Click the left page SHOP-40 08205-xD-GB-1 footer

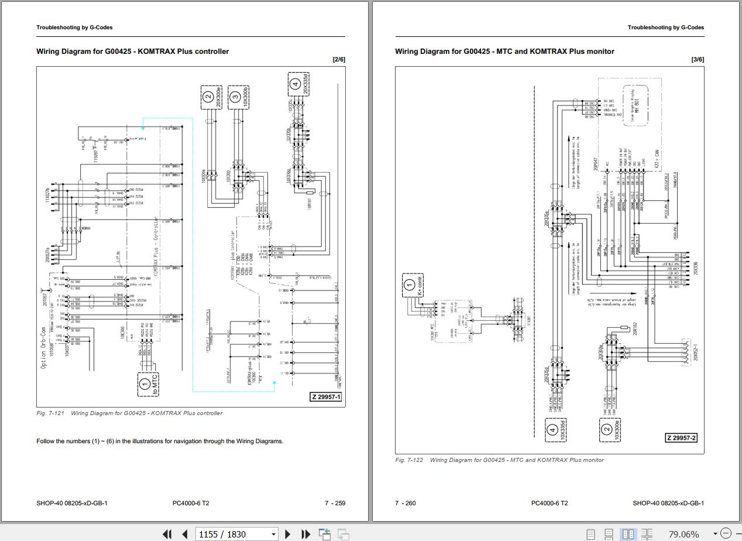pyautogui.click(x=72, y=503)
